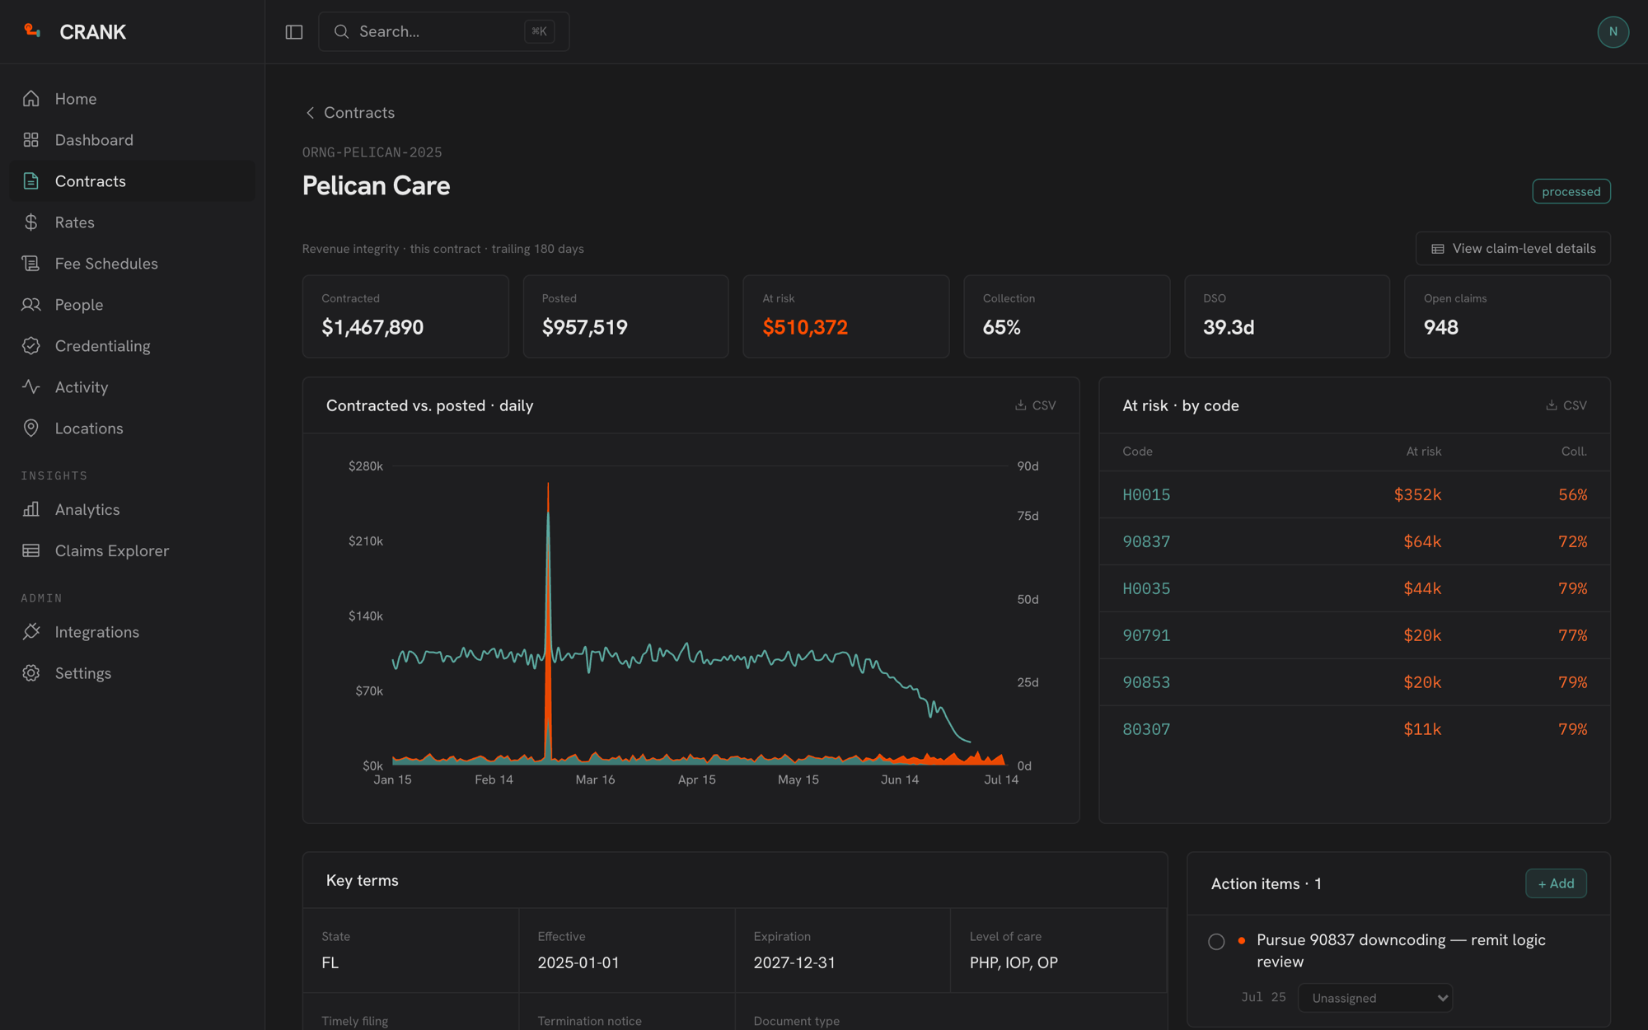Open code H0035 link
Screen dimensions: 1648x1030
pyautogui.click(x=1146, y=588)
